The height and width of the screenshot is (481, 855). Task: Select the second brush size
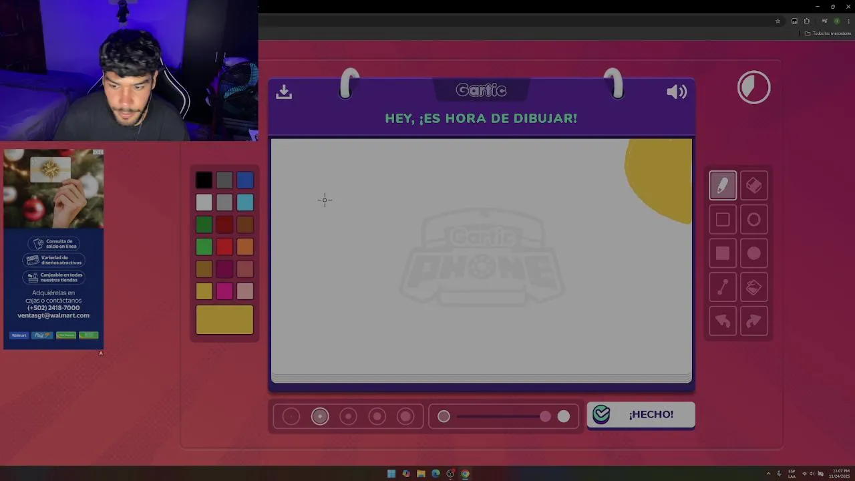(320, 416)
